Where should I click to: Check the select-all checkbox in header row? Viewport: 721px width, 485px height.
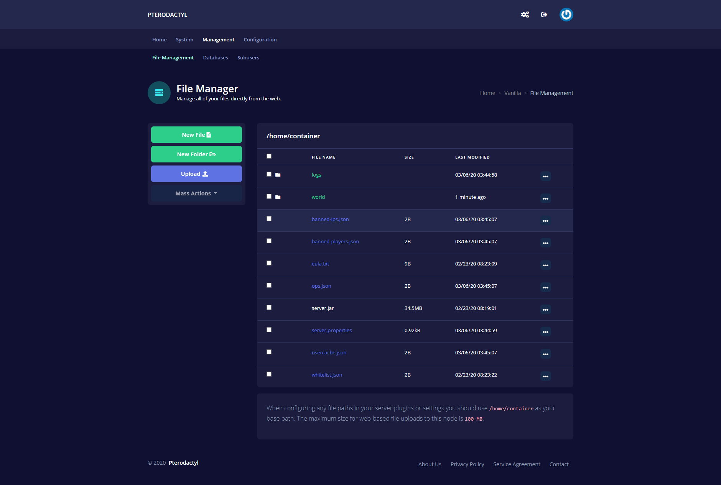tap(269, 156)
